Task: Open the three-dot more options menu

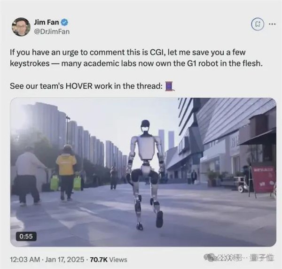Action: (x=272, y=24)
